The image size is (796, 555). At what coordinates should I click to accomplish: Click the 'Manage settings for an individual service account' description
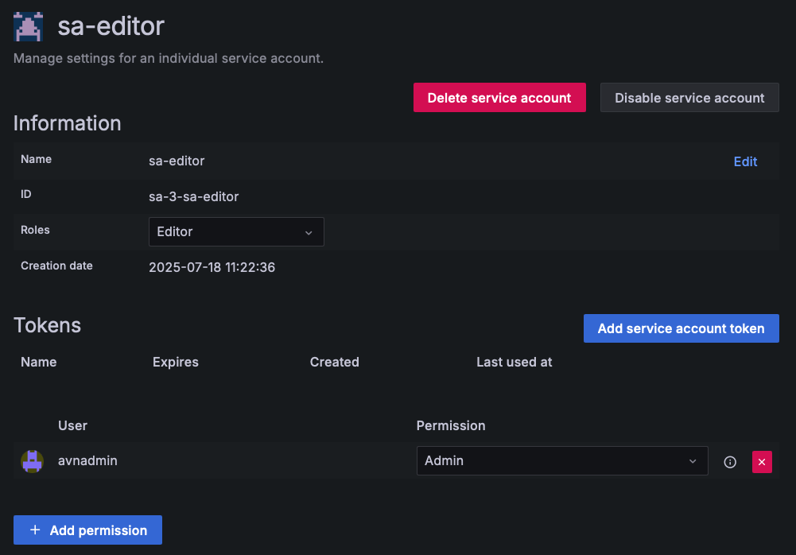(168, 58)
